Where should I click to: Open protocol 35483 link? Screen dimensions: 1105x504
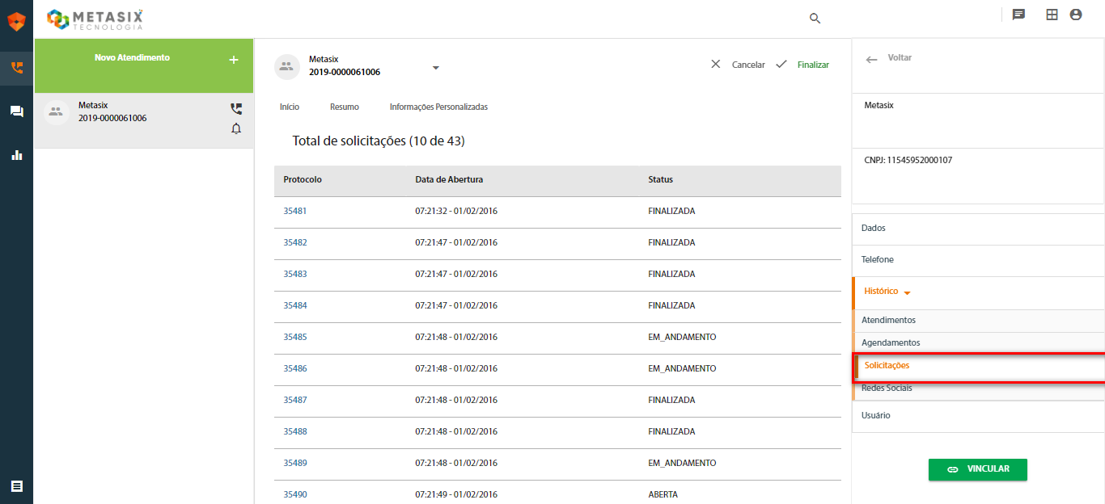coord(295,274)
